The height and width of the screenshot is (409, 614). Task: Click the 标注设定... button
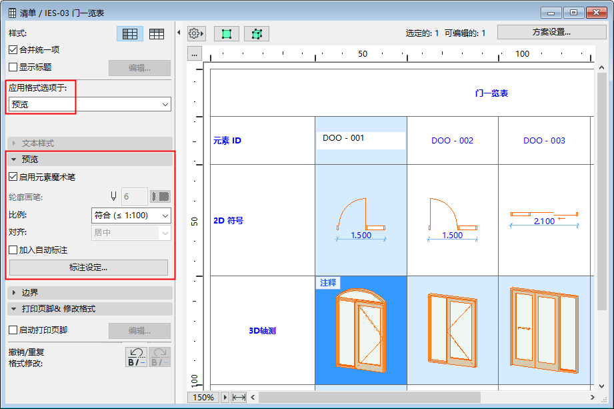[89, 268]
